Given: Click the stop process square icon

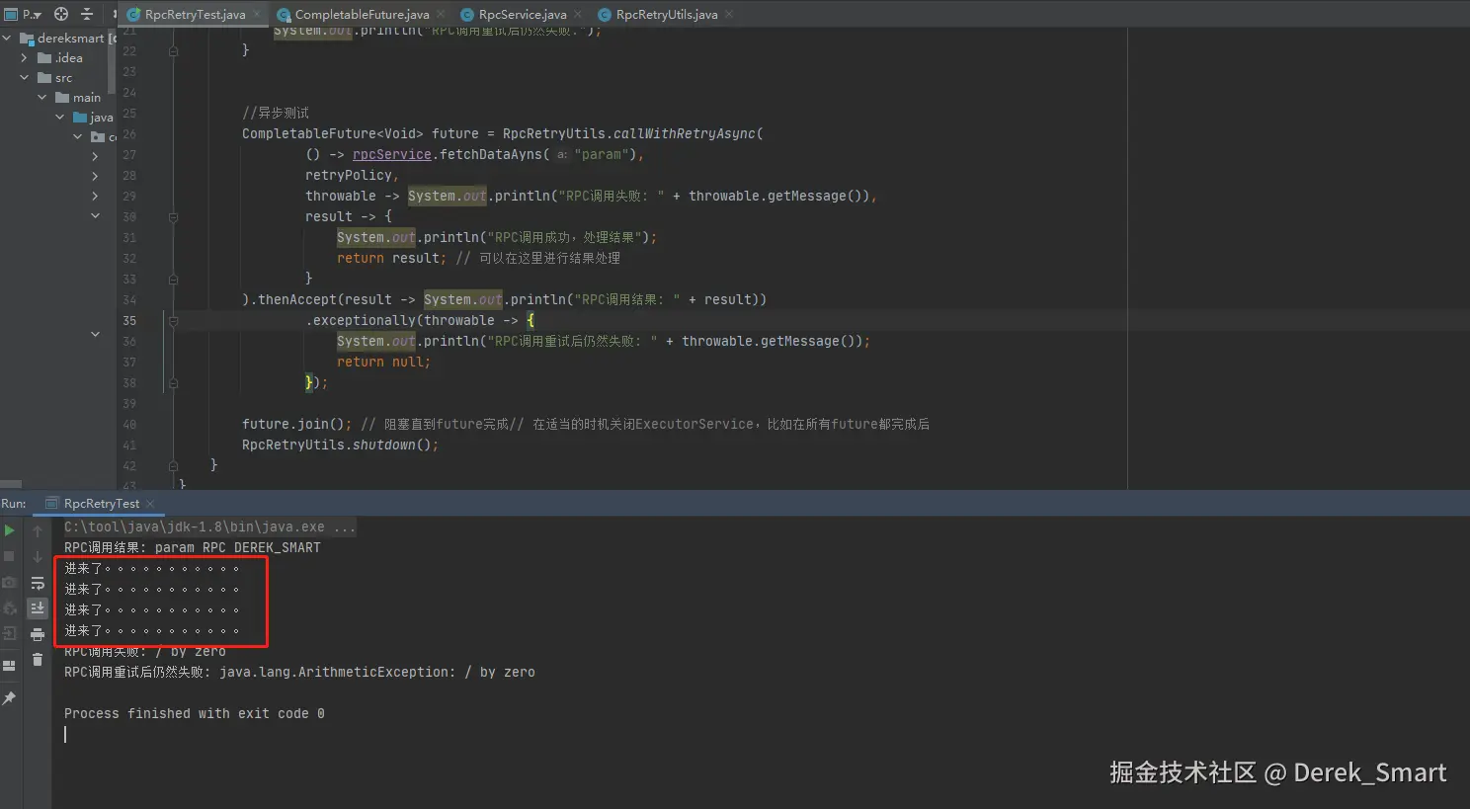Looking at the screenshot, I should (10, 556).
